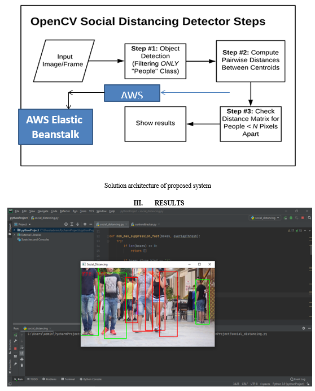
Task: Click the Print icon in Run panel
Action: click(21, 359)
